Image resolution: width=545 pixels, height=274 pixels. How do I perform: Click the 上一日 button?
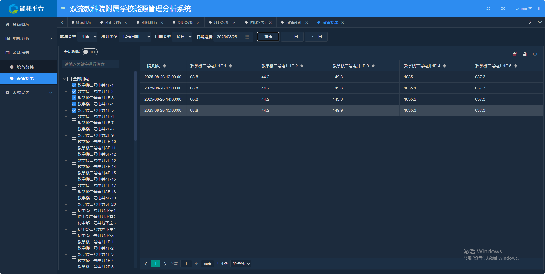click(292, 37)
